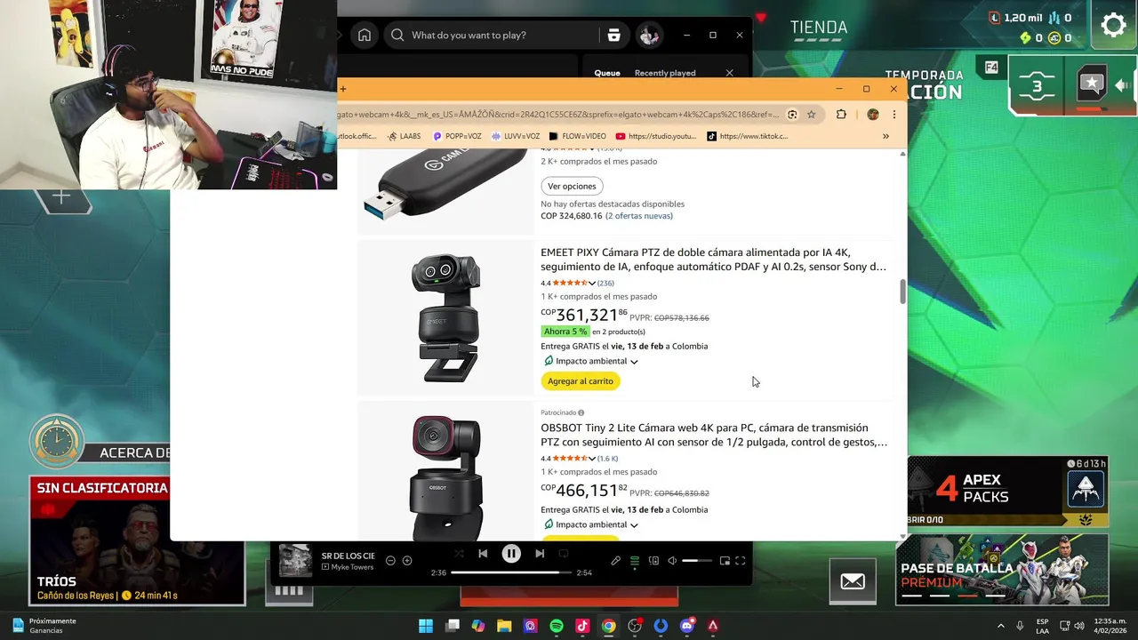The image size is (1138, 640).
Task: Open Chrome profile avatar
Action: coord(873,115)
